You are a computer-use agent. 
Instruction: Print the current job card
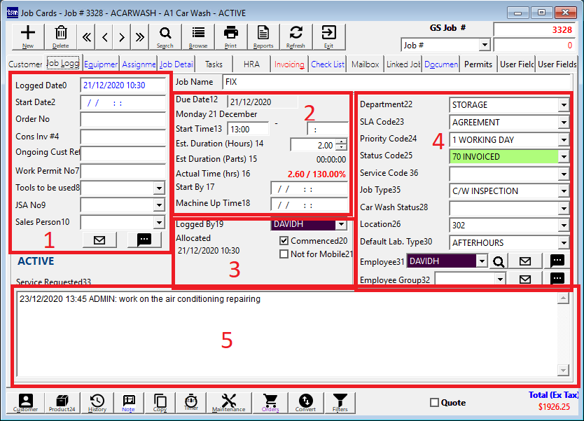[x=230, y=36]
